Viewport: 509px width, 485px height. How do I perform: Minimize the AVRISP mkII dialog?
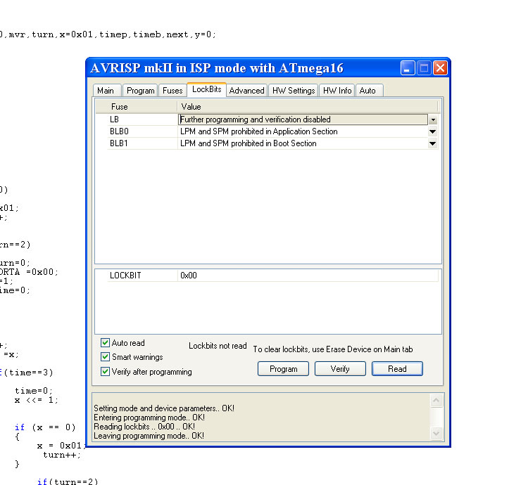click(408, 68)
